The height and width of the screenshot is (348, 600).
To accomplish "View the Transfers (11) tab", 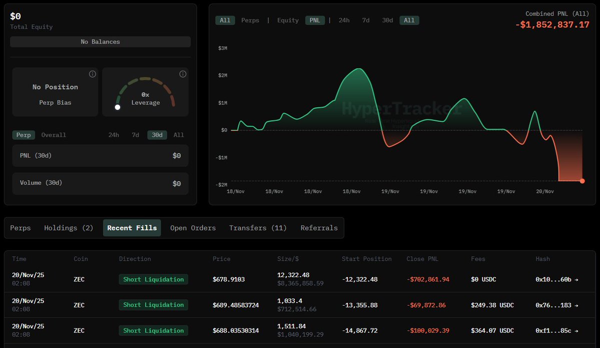I will tap(258, 228).
